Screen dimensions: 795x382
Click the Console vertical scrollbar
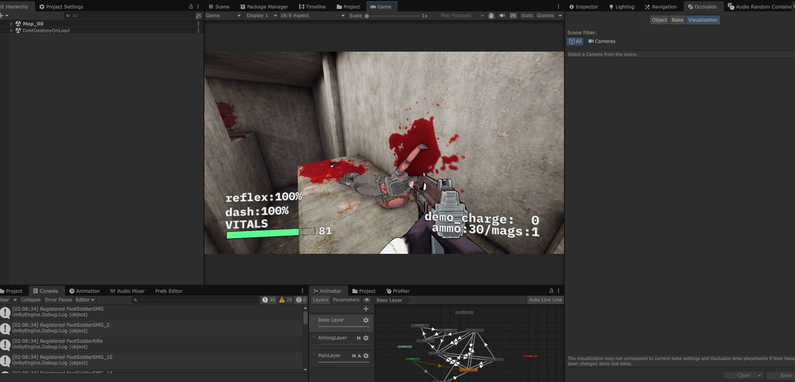[305, 339]
